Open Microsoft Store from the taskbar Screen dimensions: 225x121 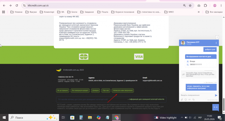pyautogui.click(x=72, y=117)
